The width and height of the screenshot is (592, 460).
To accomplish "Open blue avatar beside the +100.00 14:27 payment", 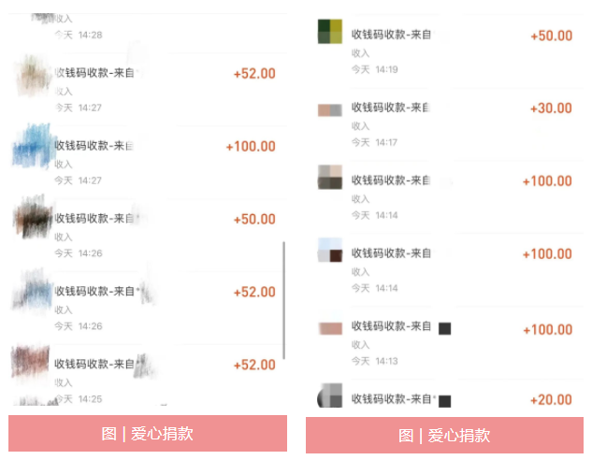I will (34, 147).
